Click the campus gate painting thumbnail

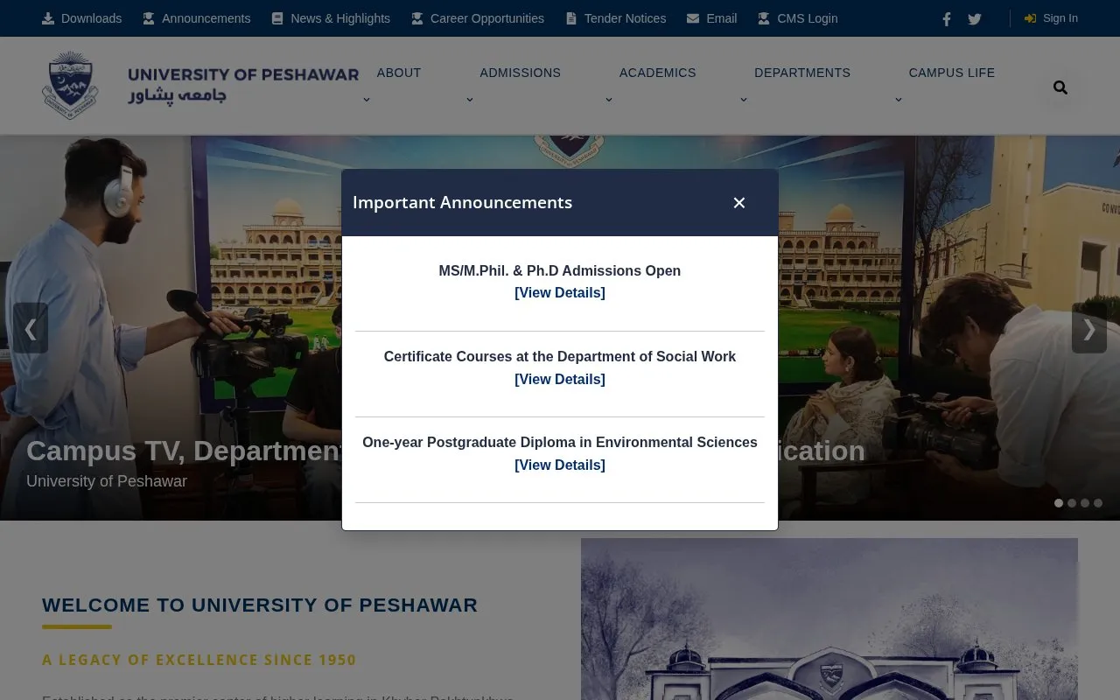829,619
